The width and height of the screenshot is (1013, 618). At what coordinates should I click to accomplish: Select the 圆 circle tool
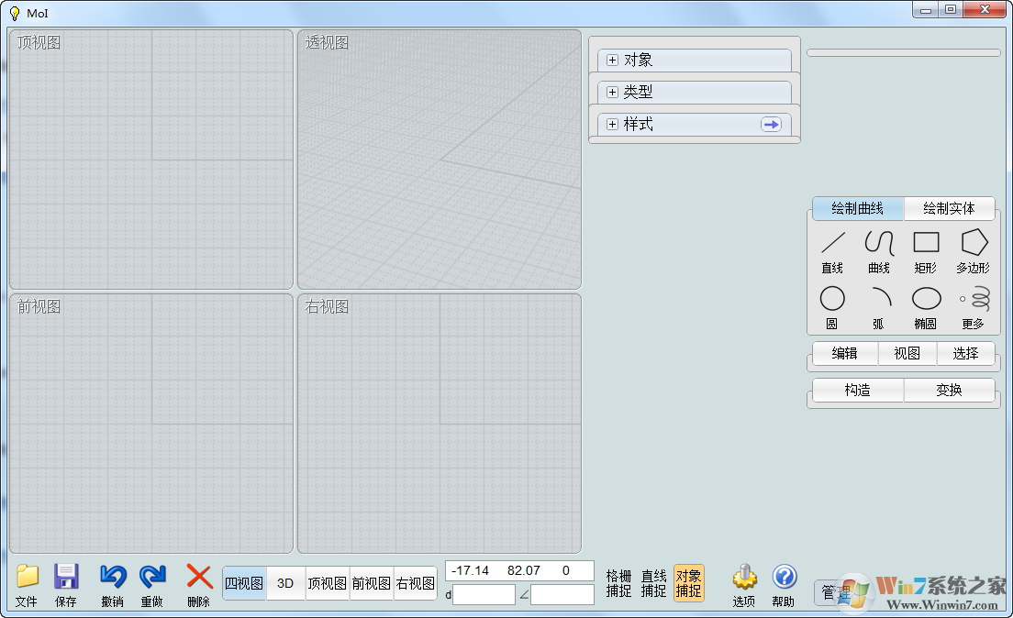tap(831, 304)
